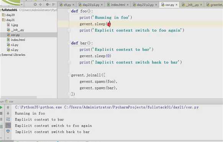Click the fold end marker of bar
Screen dimensions: 223x142
[69, 62]
